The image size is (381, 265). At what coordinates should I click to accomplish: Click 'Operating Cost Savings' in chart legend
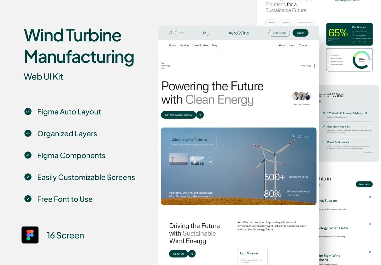[x=337, y=61]
